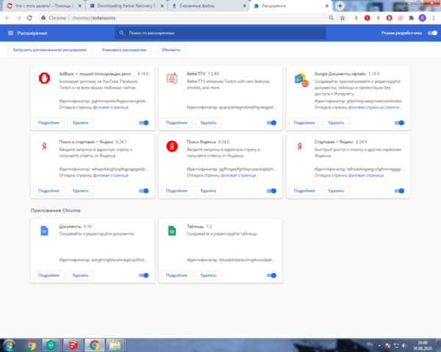The width and height of the screenshot is (441, 352).
Task: Toggle off Поиск Яндекса extension
Action: 271,191
